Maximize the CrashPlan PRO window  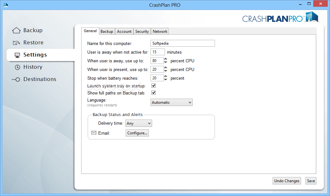coord(309,4)
